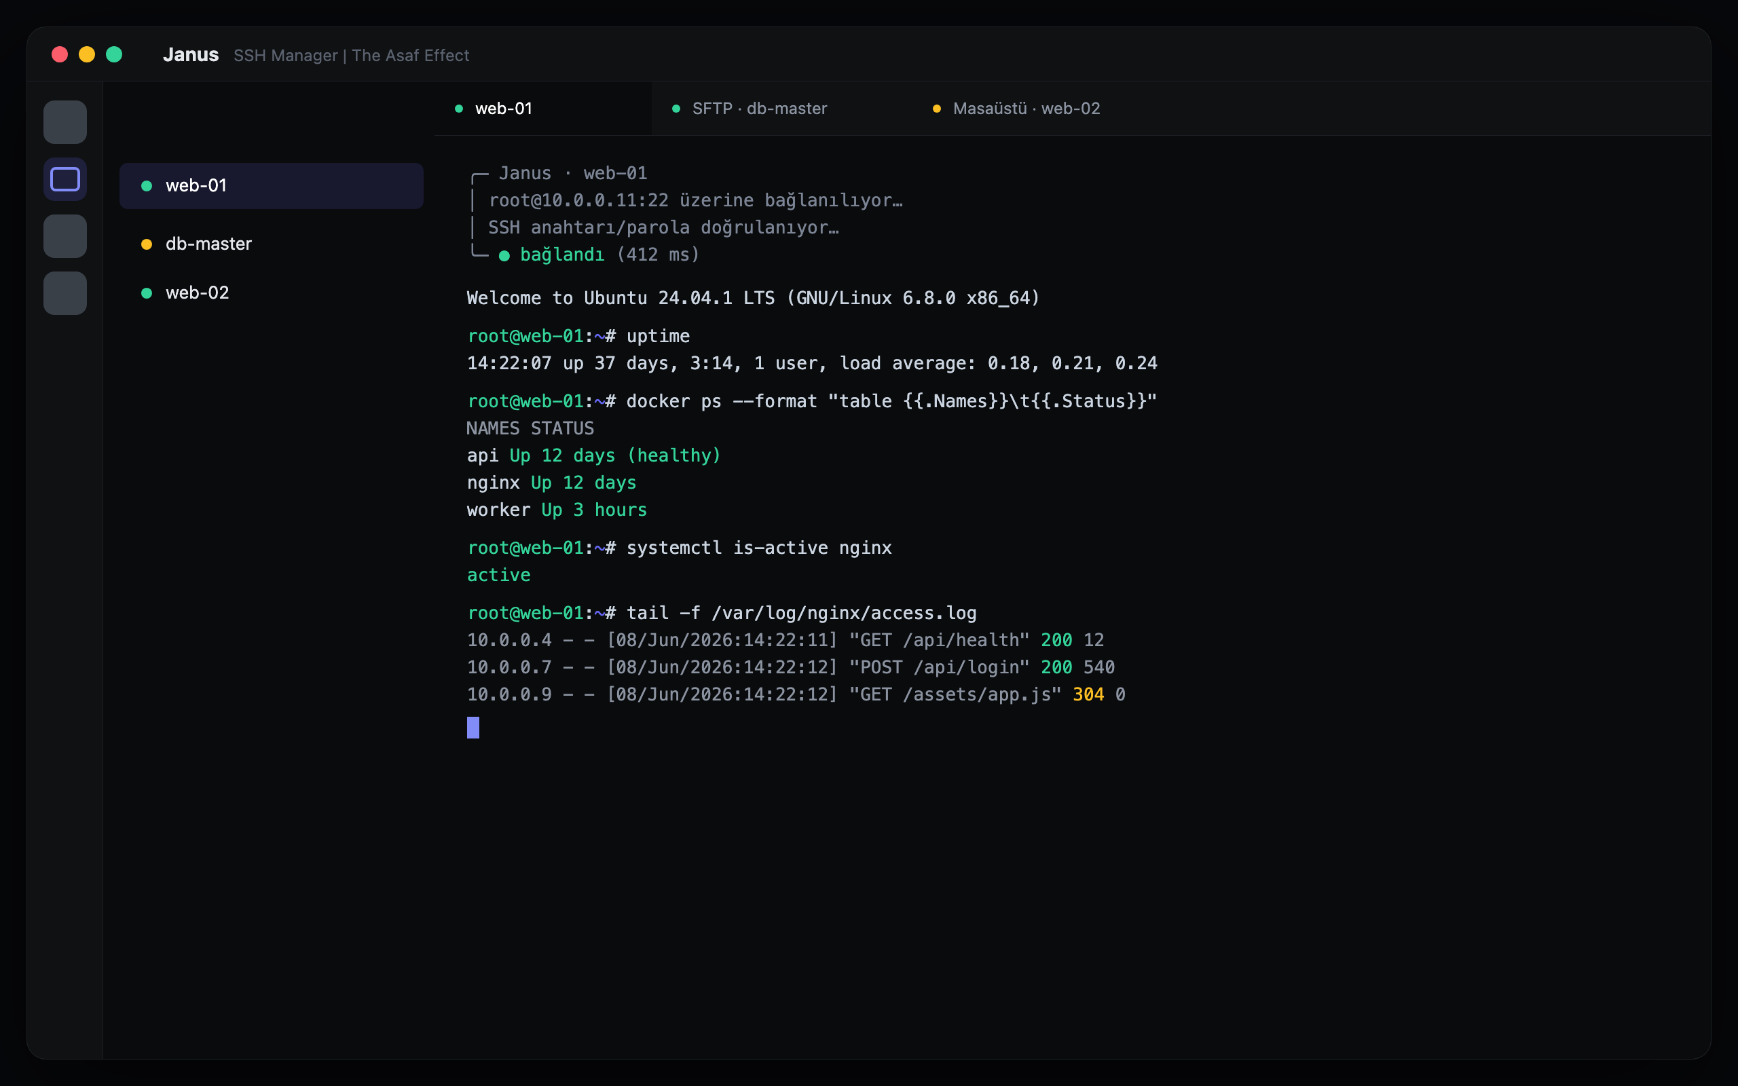The width and height of the screenshot is (1738, 1086).
Task: Click the "SSH anahtarı/parola doğrulanıyor" line
Action: point(663,227)
